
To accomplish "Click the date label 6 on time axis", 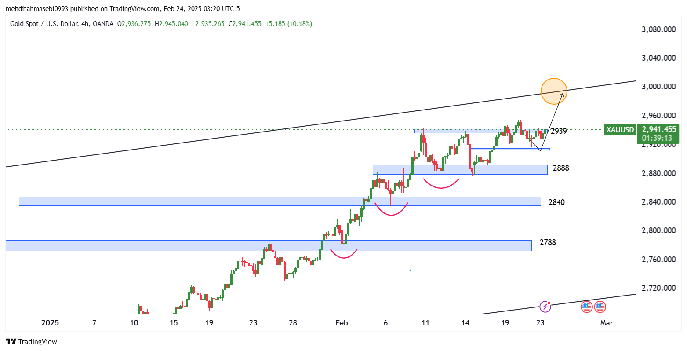I will click(385, 323).
